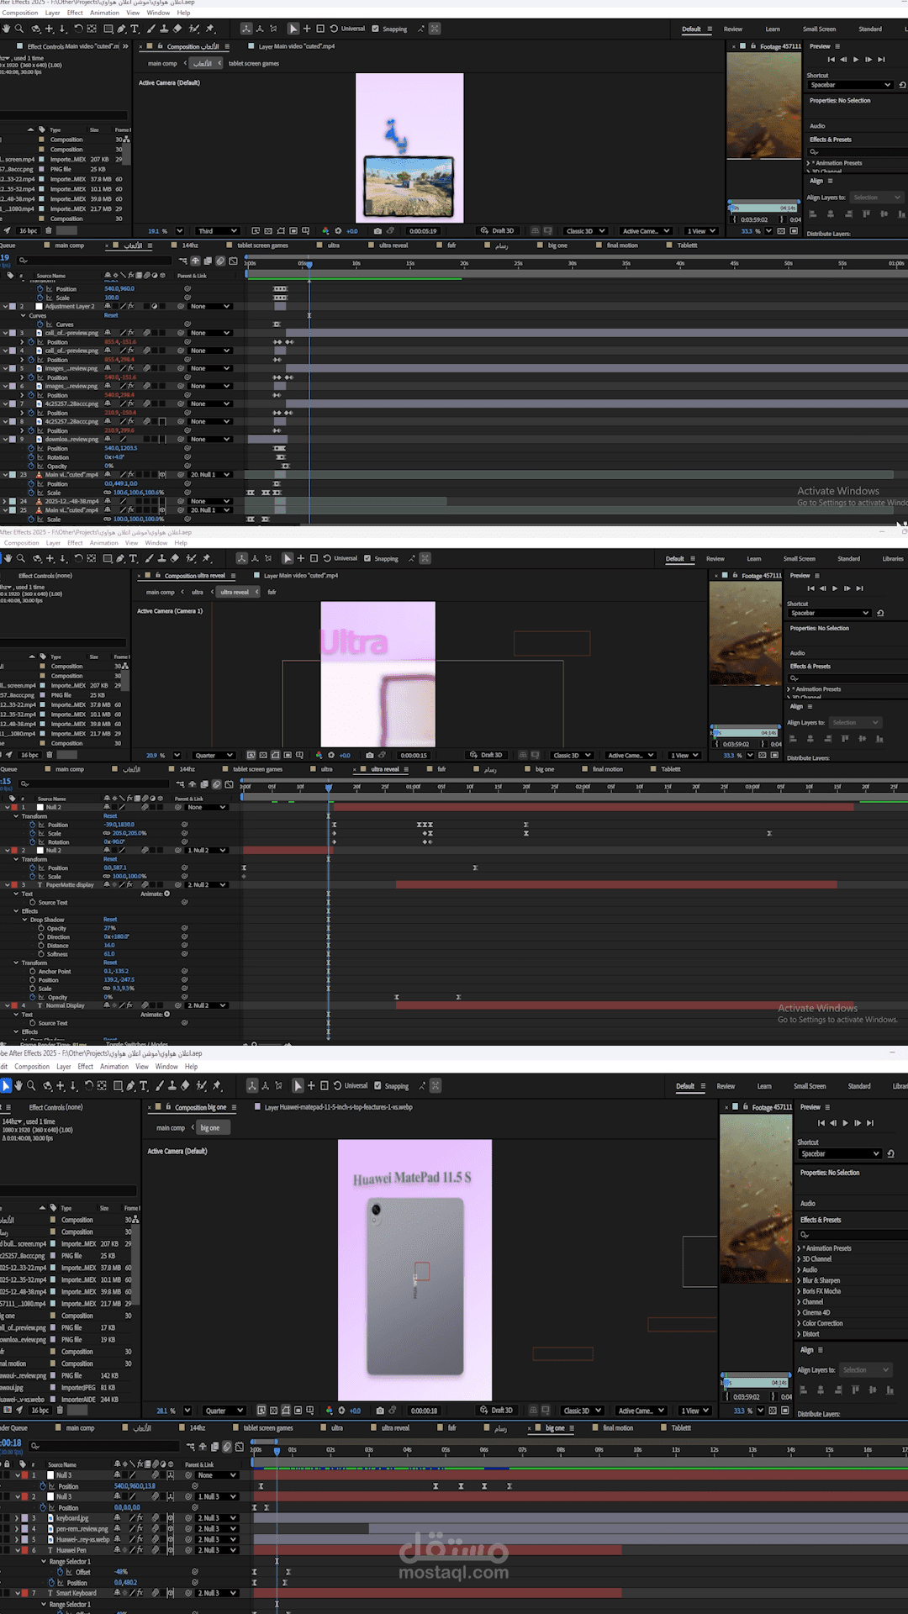Image resolution: width=908 pixels, height=1614 pixels.
Task: Switch to 'final motion' timeline tab in bottom window
Action: pos(618,1428)
